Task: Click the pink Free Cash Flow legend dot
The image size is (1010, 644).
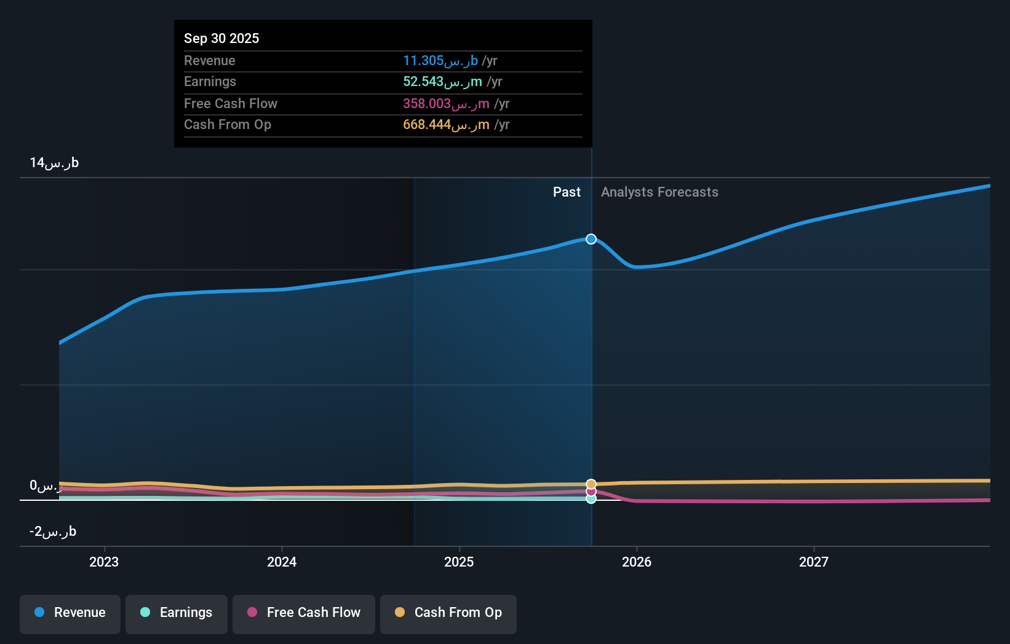Action: pyautogui.click(x=252, y=613)
